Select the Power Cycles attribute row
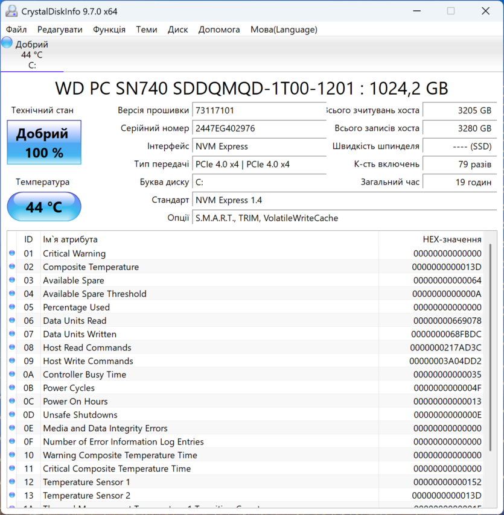Viewport: 504px width, 515px height. (245, 388)
